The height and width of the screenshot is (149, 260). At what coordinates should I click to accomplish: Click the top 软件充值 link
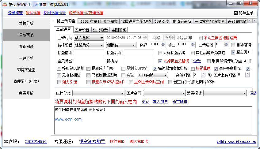point(33,13)
